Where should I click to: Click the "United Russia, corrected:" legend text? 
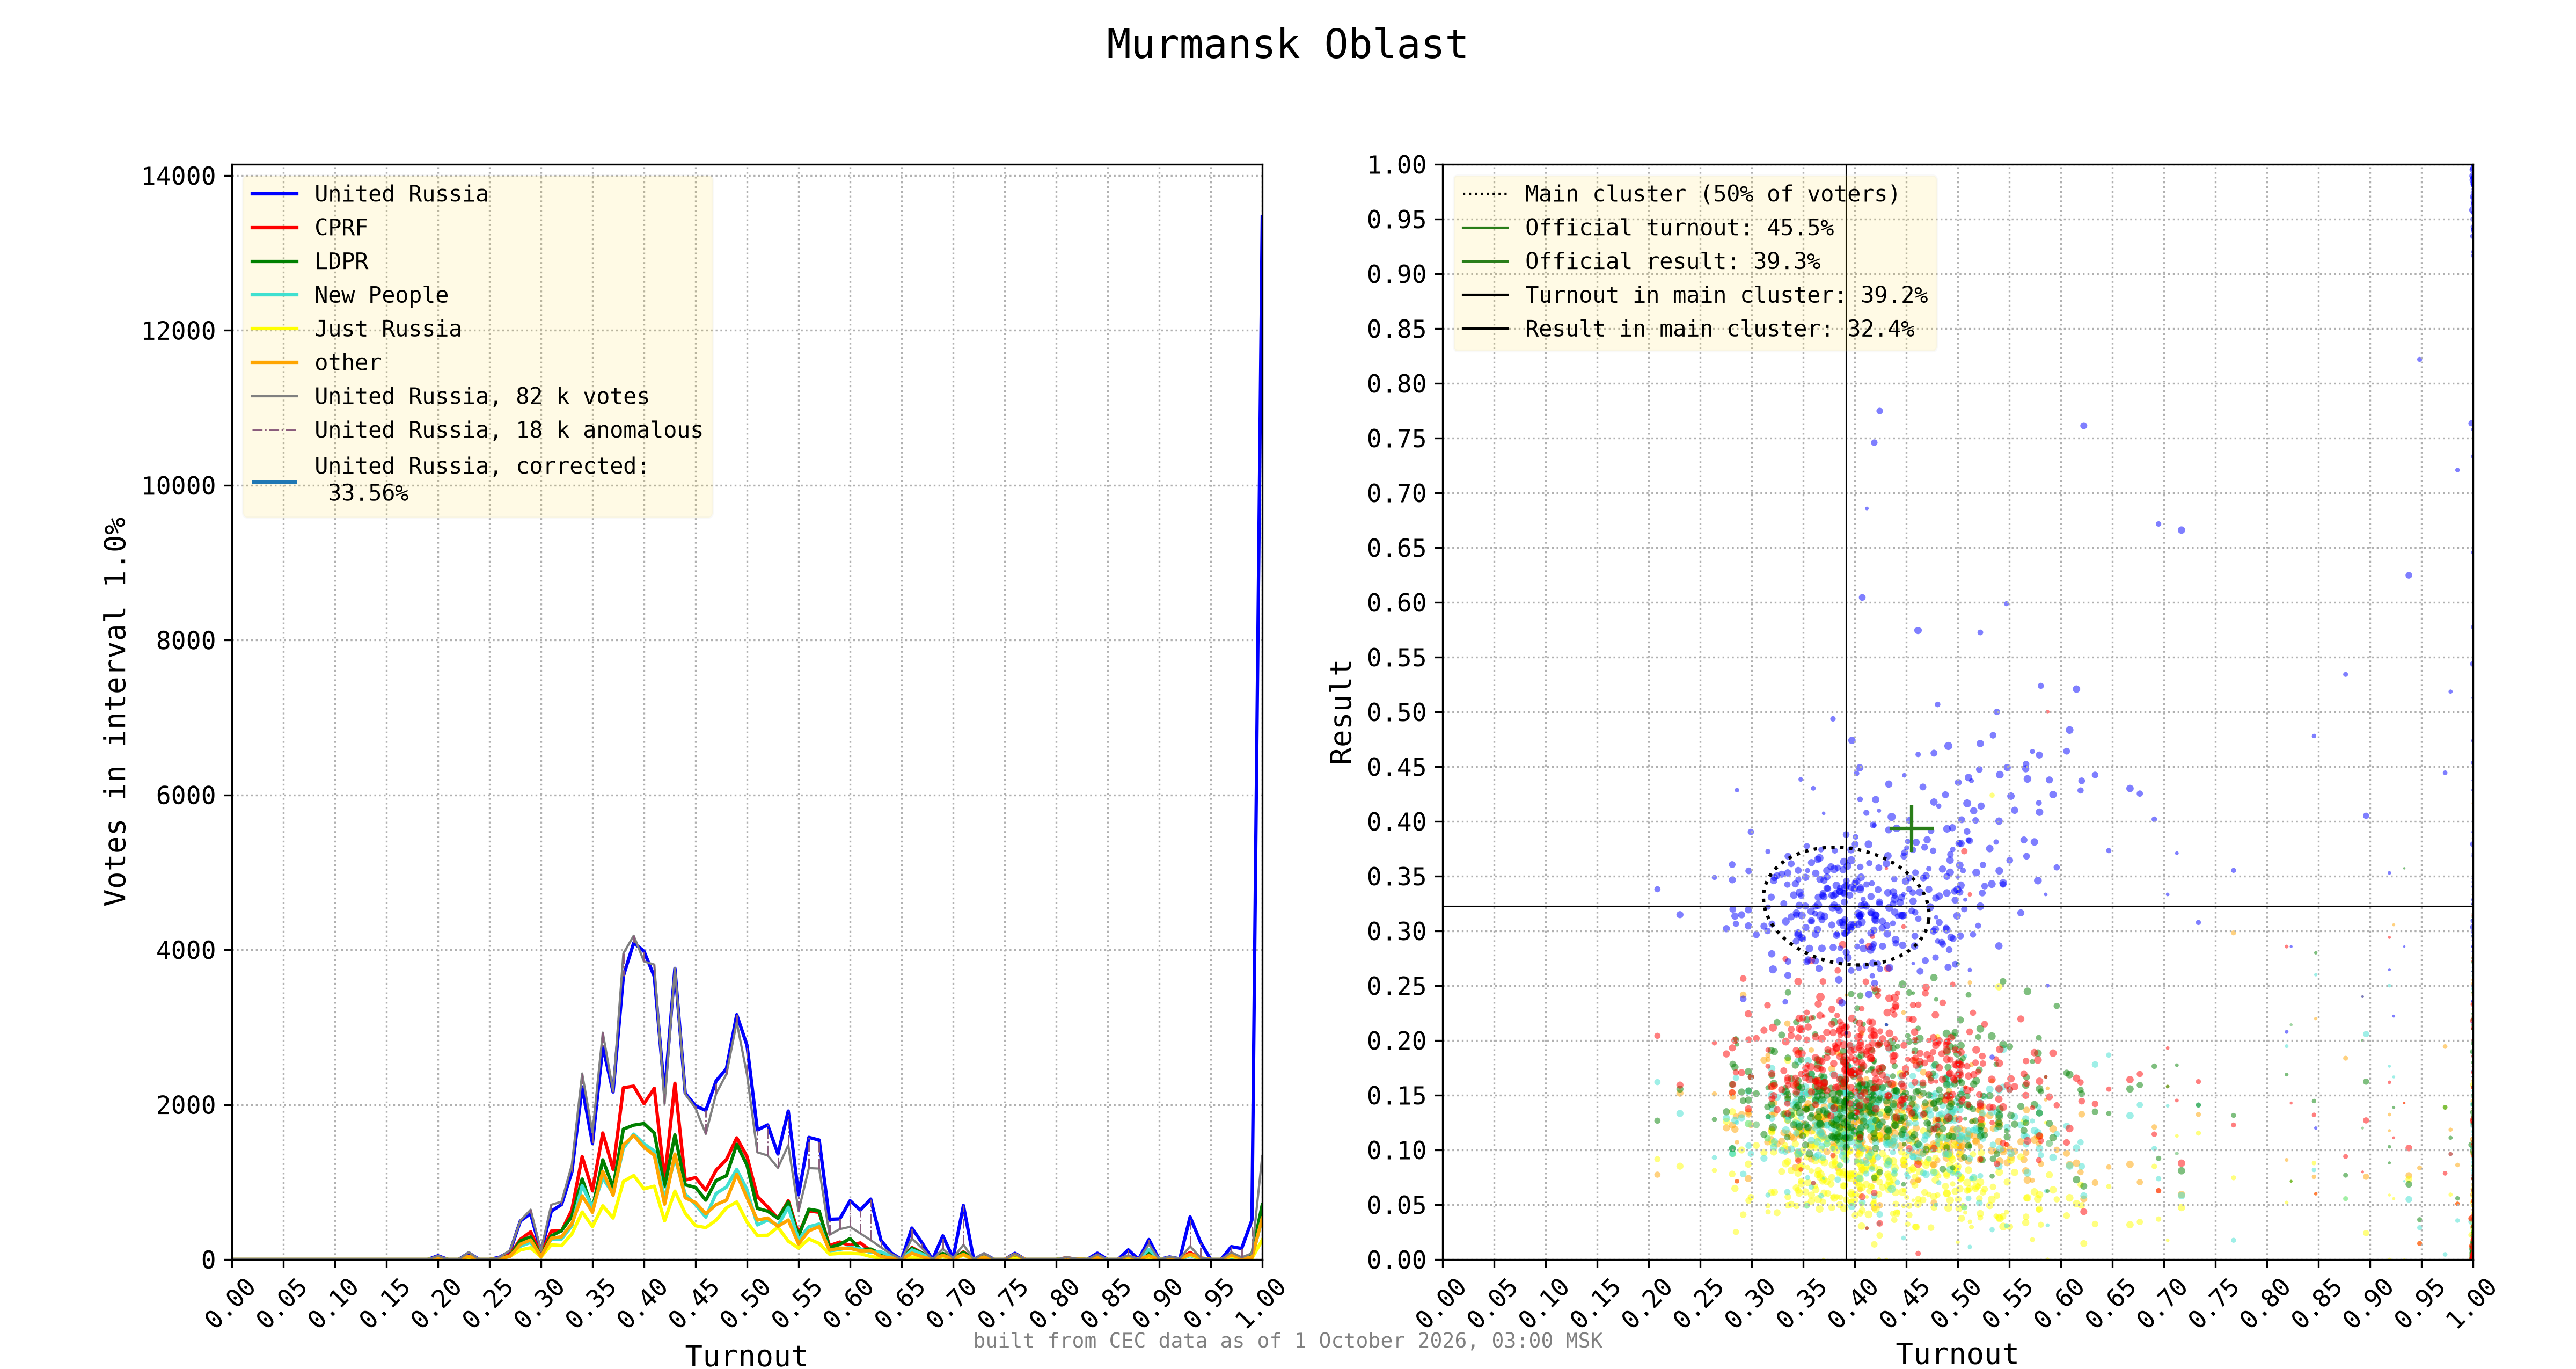coord(481,467)
